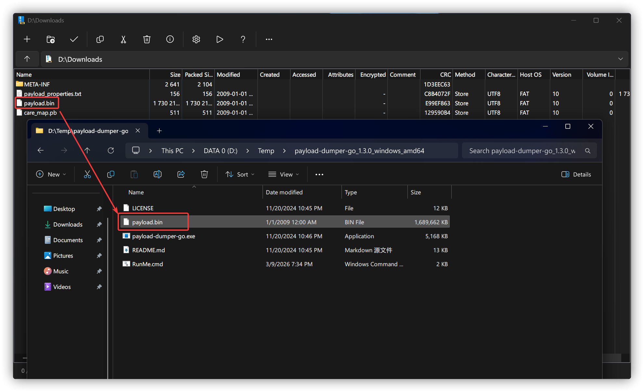Click the Temp breadcrumb in the address bar

point(266,151)
